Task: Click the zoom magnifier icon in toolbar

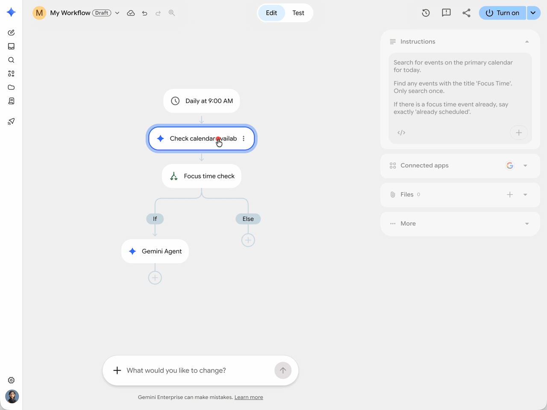Action: [172, 13]
